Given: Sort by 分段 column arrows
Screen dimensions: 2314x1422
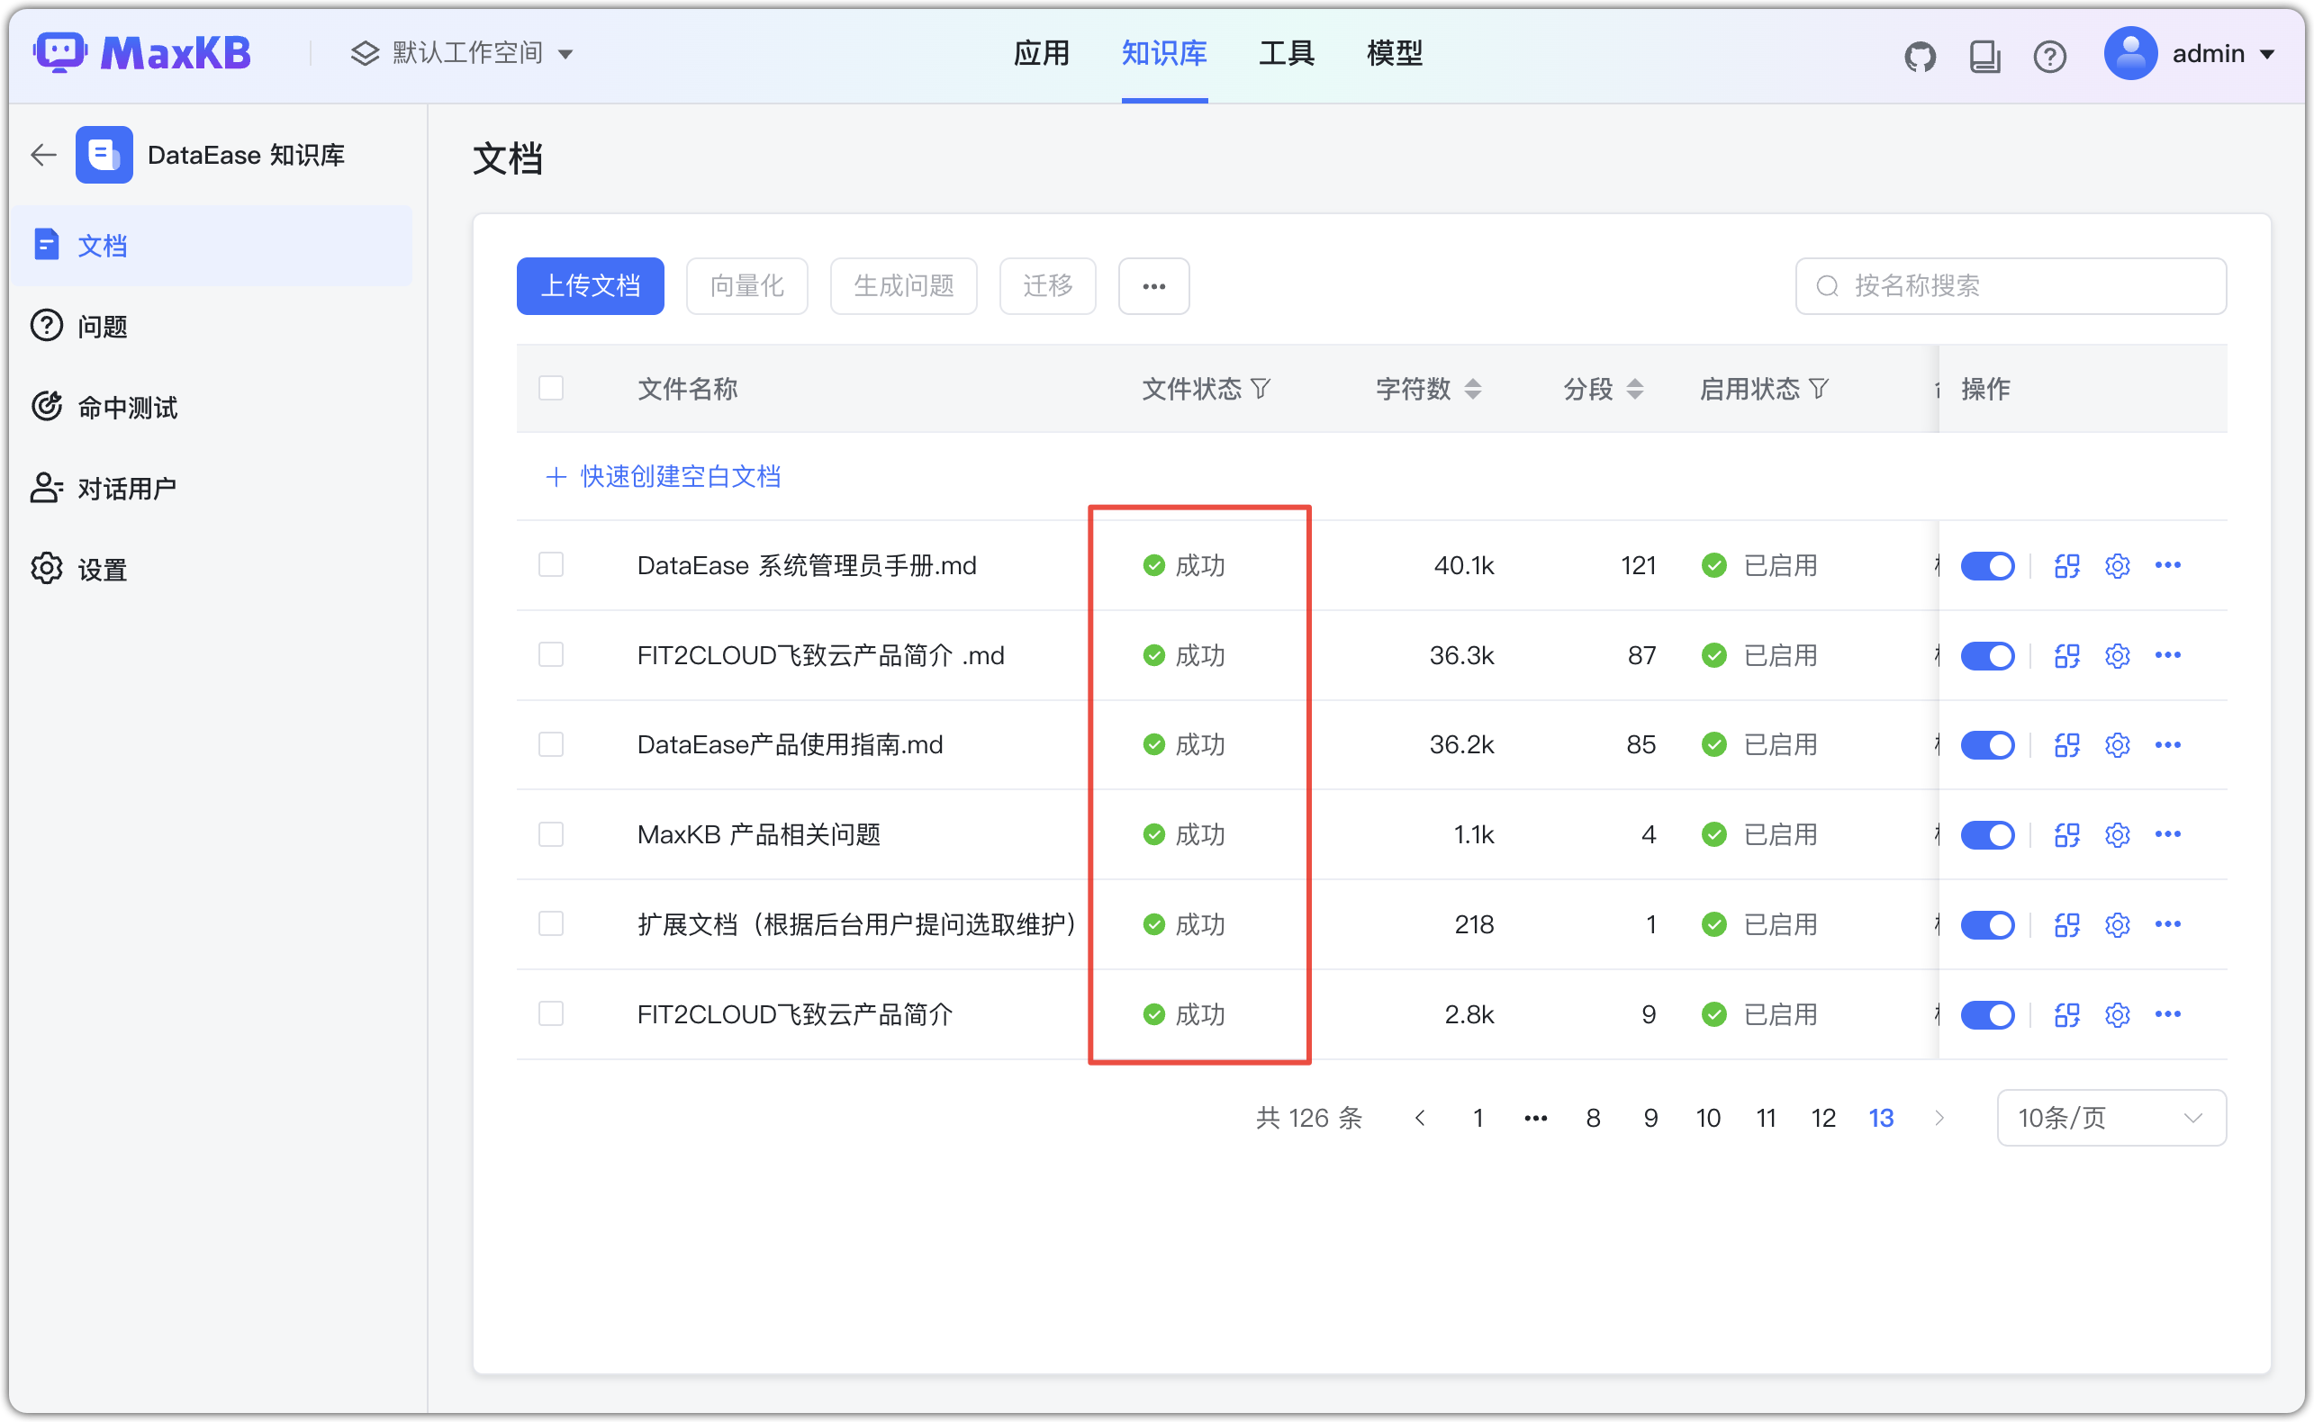Looking at the screenshot, I should [x=1635, y=389].
